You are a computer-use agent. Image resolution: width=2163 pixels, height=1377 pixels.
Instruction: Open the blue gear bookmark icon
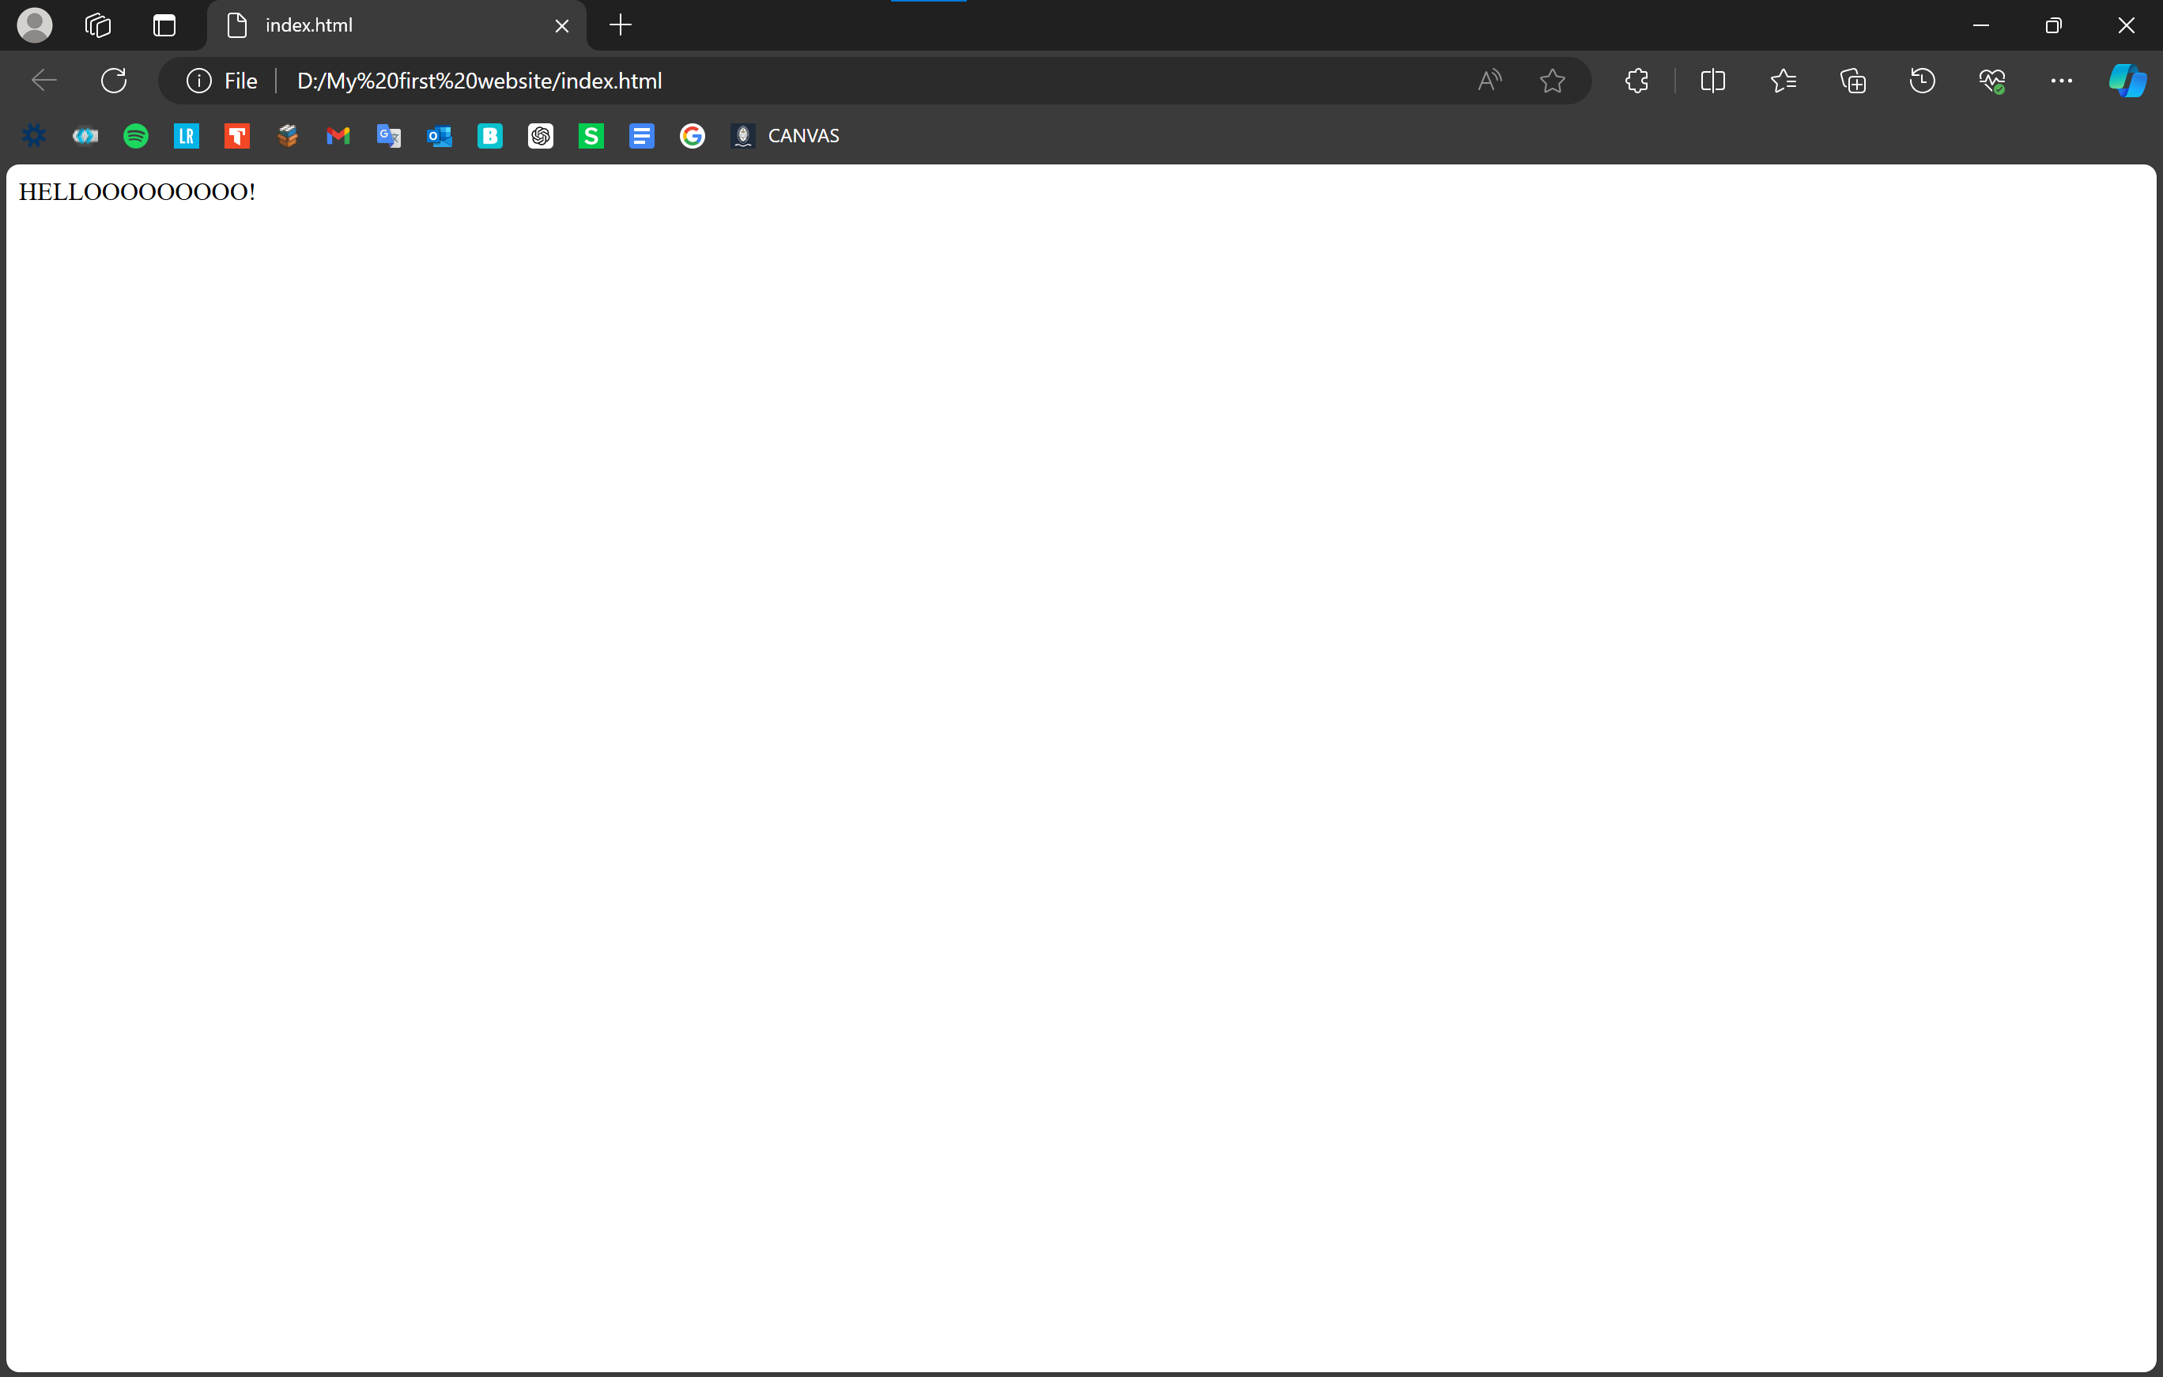pos(34,136)
